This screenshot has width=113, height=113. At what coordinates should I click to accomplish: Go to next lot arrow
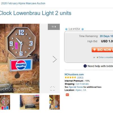coord(82,29)
